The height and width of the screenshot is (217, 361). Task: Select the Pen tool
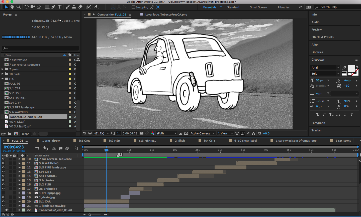(53, 7)
